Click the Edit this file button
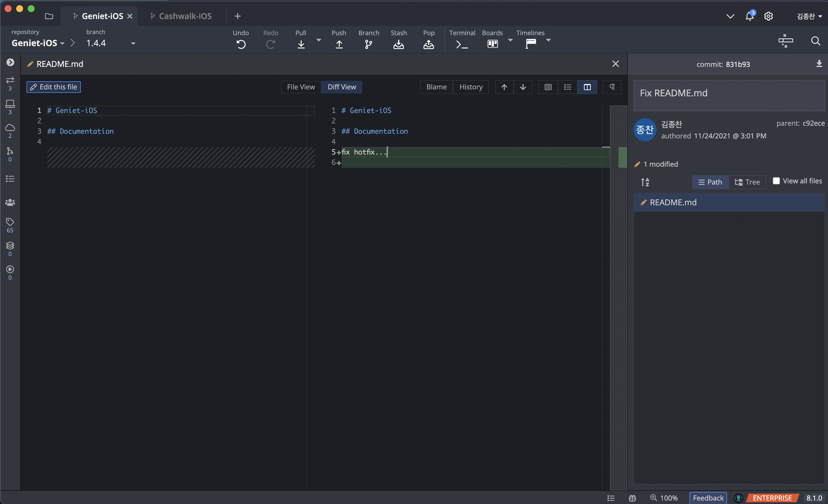 [x=54, y=87]
